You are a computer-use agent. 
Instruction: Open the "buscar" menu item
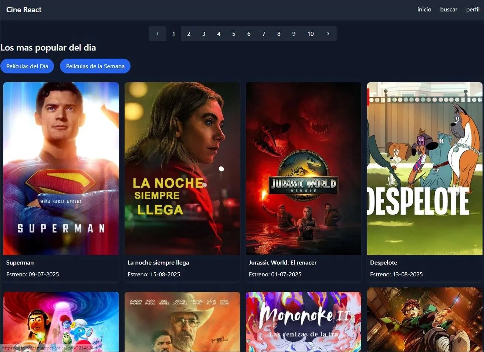point(449,10)
